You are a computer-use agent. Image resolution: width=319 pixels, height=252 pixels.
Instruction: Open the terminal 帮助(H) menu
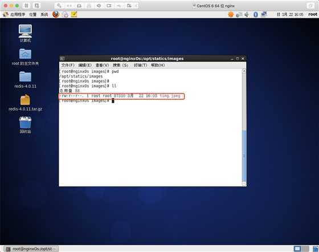click(x=158, y=65)
